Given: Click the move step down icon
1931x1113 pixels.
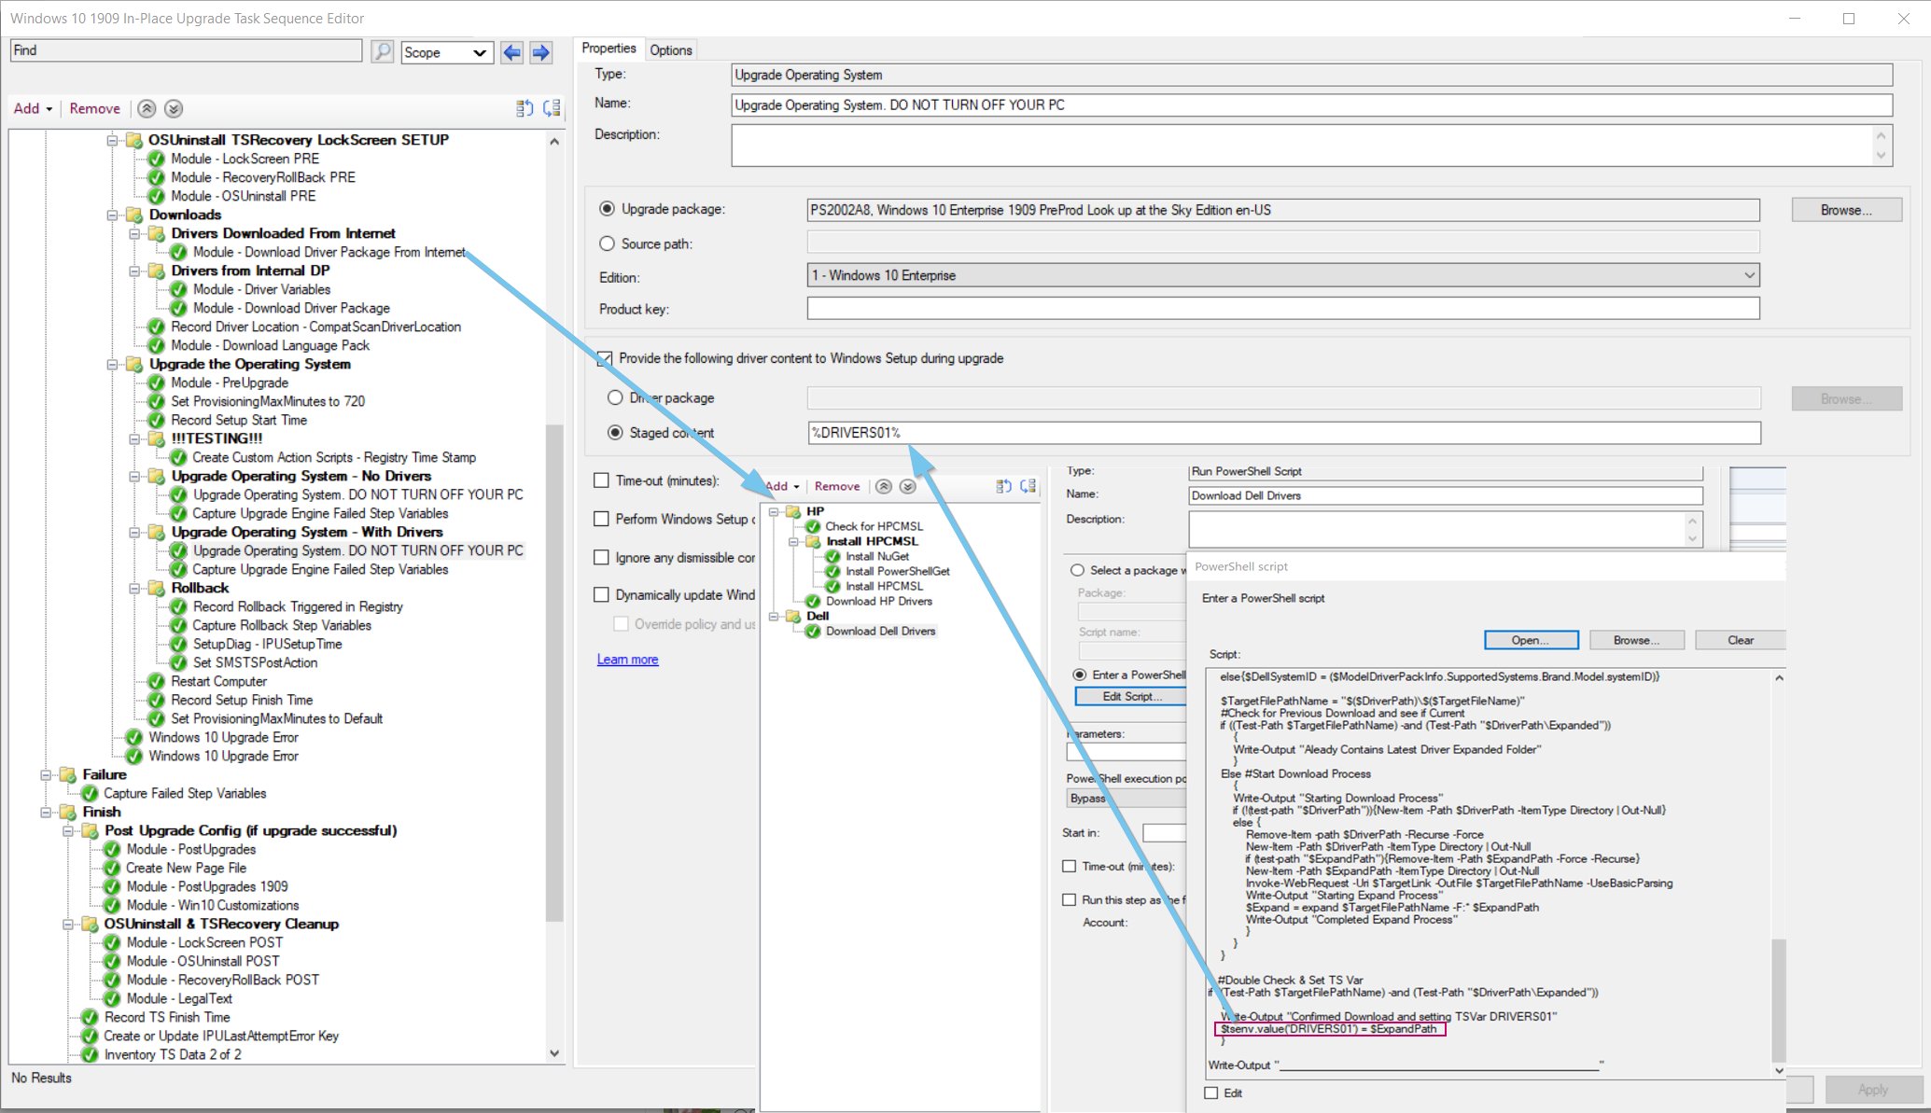Looking at the screenshot, I should (174, 108).
